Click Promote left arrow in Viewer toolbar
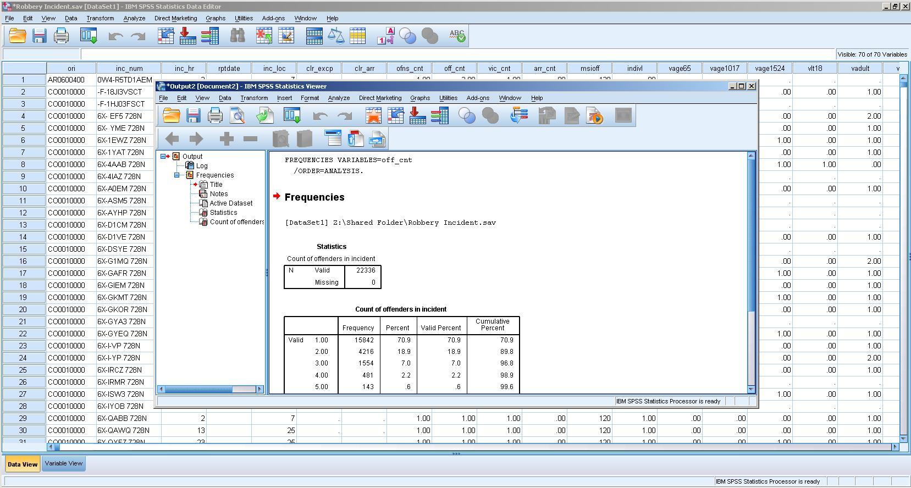The image size is (911, 488). pos(172,139)
